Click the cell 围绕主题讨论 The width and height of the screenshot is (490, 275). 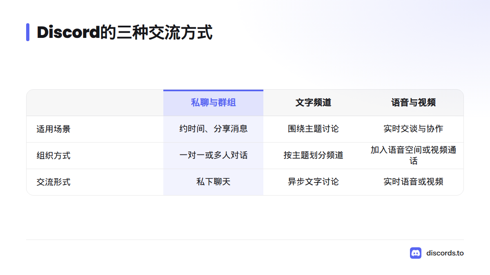(313, 129)
